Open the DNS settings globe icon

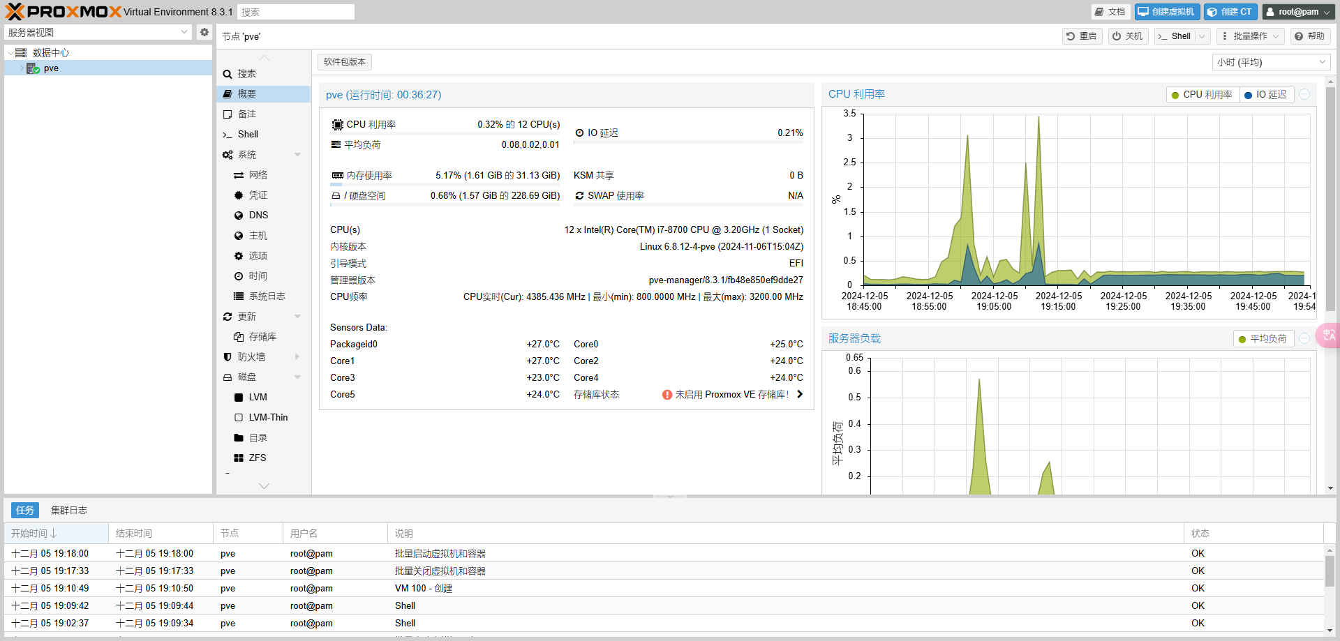[x=239, y=216]
